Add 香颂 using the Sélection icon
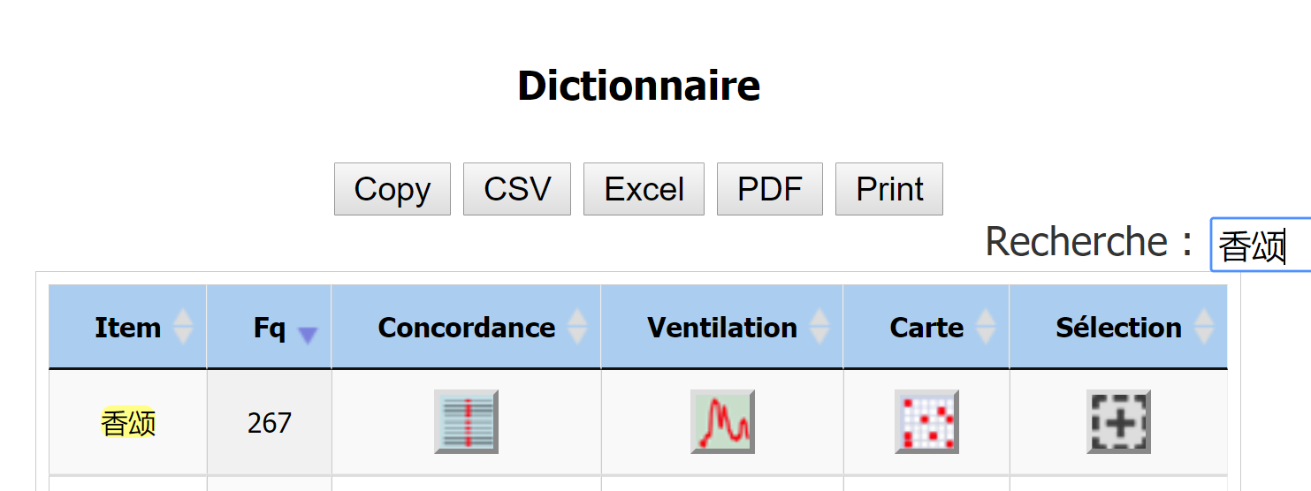 1118,422
